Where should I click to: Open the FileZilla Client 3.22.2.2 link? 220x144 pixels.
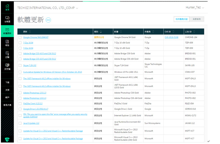33,103
